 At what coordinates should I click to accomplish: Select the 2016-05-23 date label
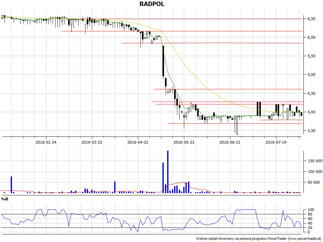click(184, 142)
